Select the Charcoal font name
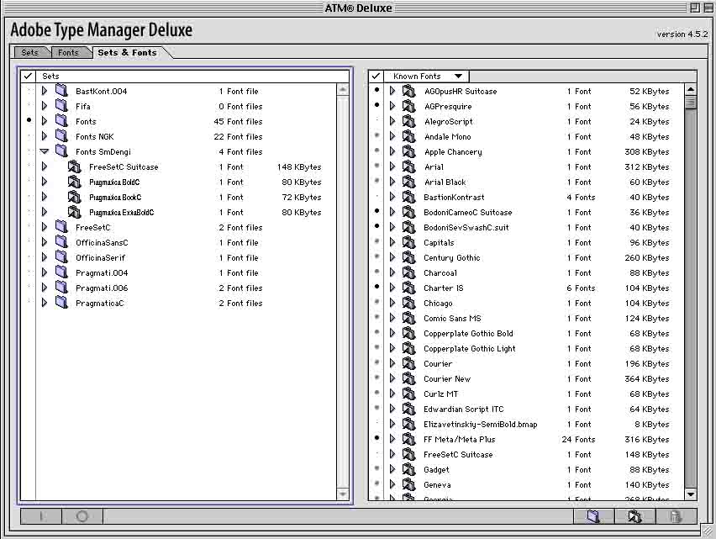This screenshot has width=716, height=539. [x=440, y=273]
